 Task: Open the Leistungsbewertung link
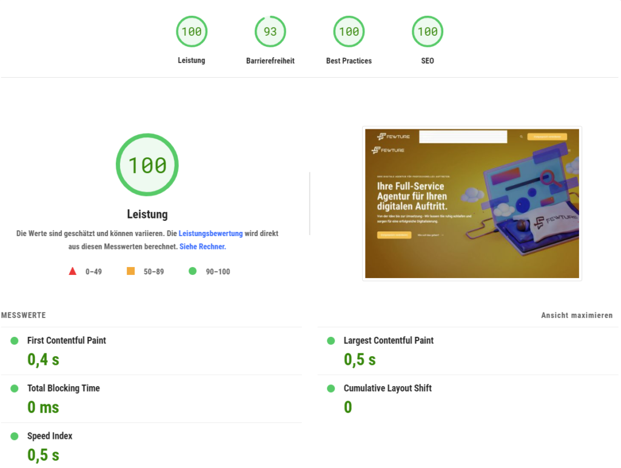210,234
